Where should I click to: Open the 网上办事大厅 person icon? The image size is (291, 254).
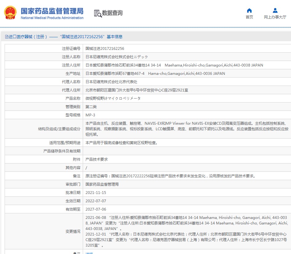tap(275, 10)
